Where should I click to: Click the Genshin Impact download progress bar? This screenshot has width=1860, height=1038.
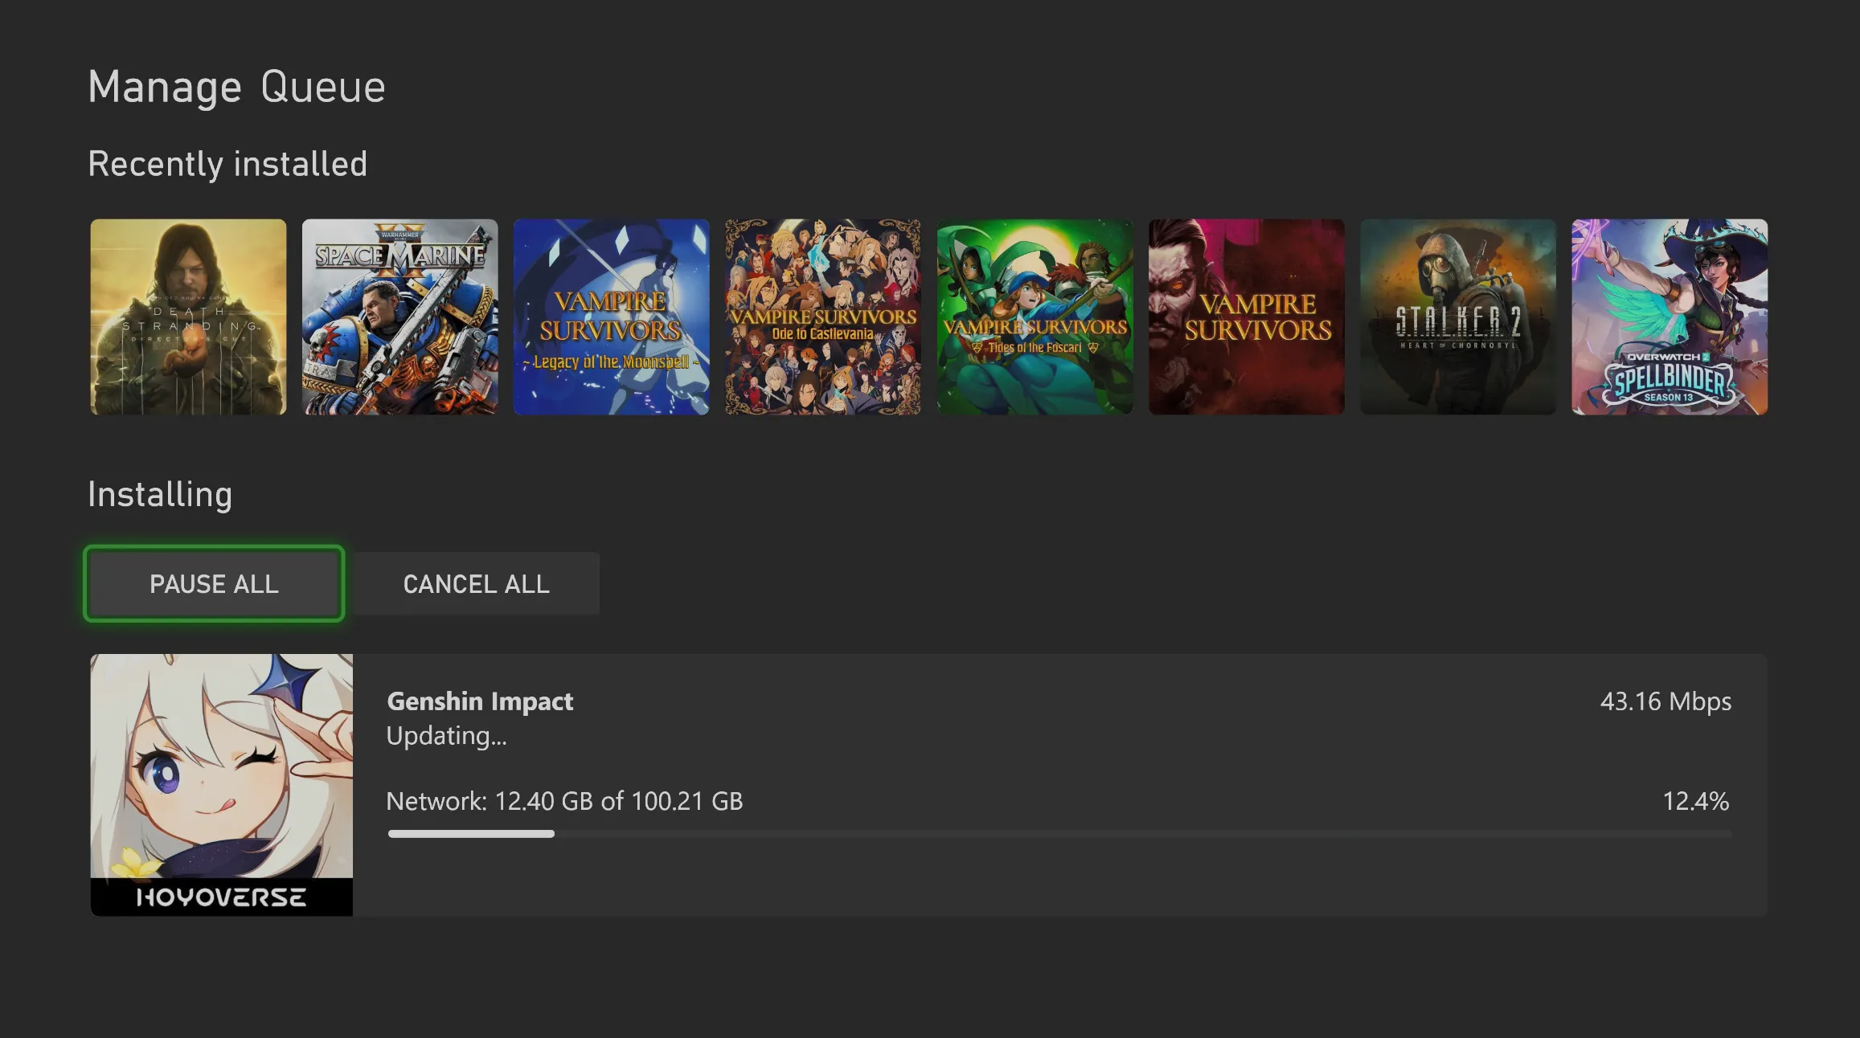1059,834
